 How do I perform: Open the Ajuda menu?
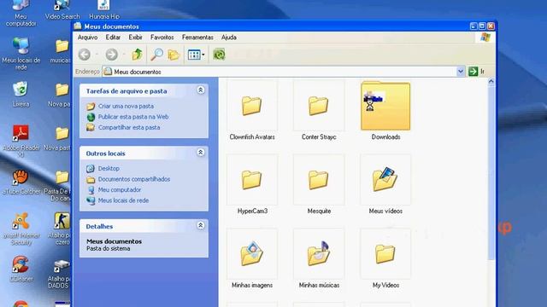pyautogui.click(x=229, y=38)
